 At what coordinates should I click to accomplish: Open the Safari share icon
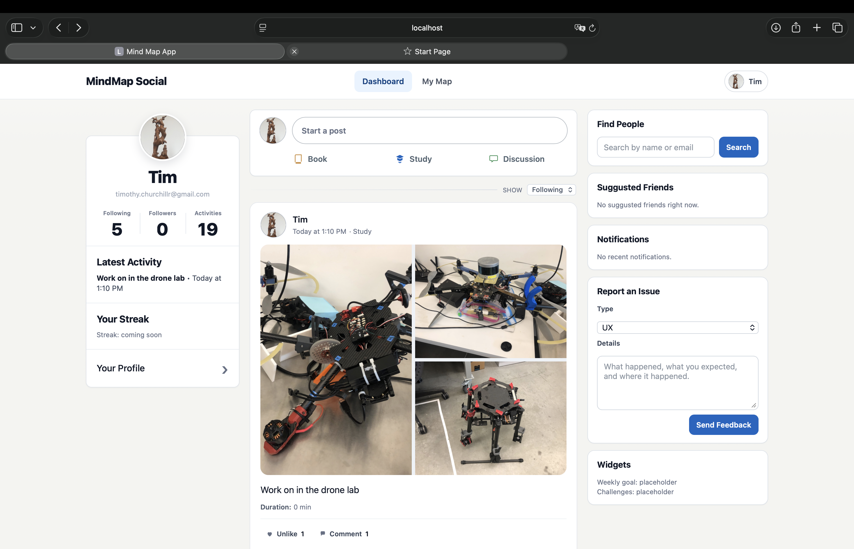click(x=796, y=28)
